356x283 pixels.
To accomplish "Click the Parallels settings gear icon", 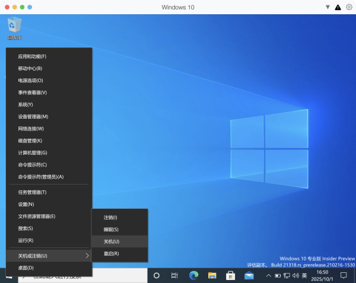I will 348,7.
